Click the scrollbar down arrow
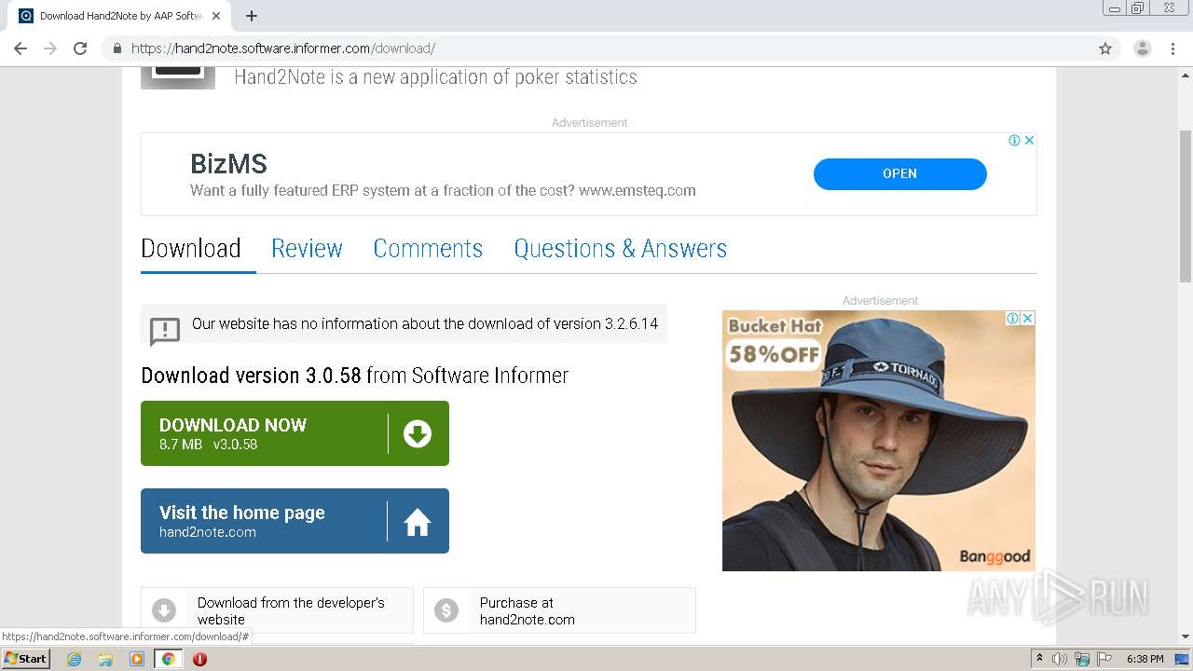This screenshot has height=671, width=1193. [1186, 637]
